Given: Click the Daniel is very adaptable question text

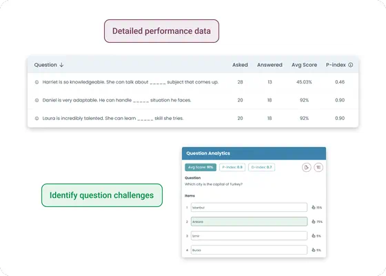Looking at the screenshot, I should coord(116,100).
